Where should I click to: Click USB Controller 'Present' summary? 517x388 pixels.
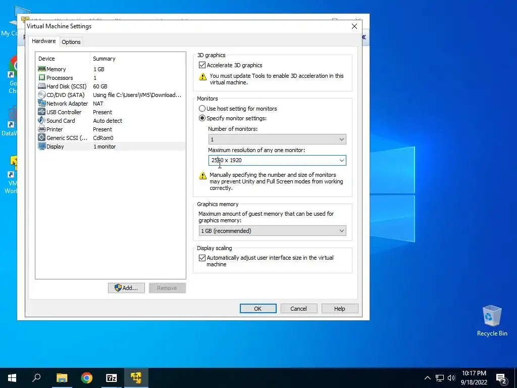coord(102,112)
